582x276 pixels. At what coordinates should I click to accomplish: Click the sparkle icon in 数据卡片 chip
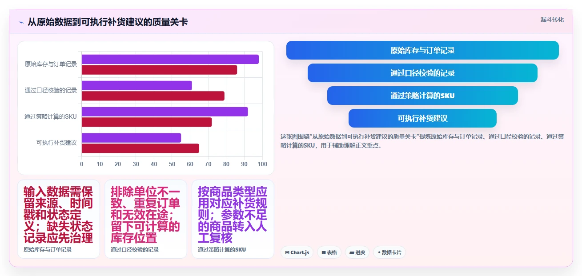tap(379, 252)
